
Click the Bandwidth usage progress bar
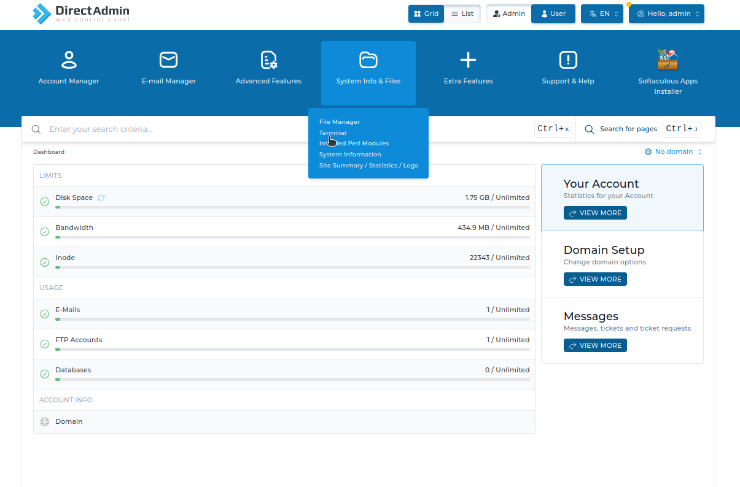coord(292,237)
